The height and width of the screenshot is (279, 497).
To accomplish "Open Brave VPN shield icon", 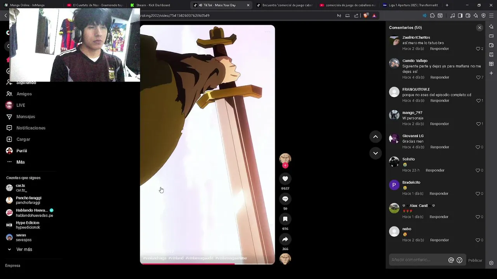I will point(483,15).
